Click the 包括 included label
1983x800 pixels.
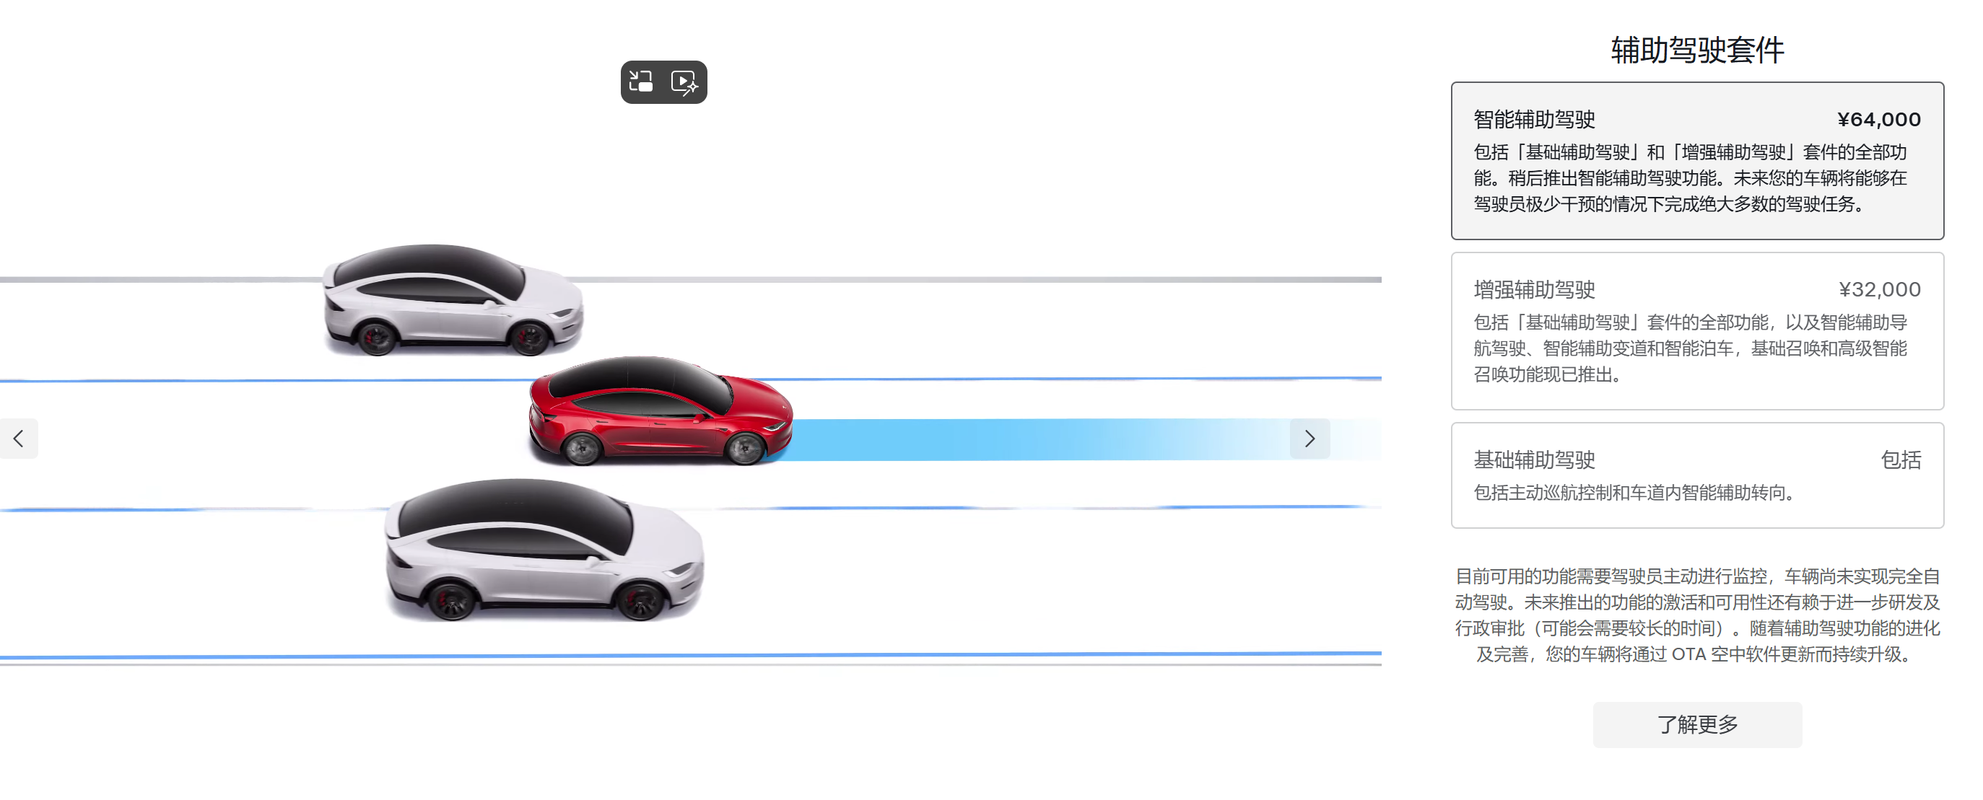1901,460
